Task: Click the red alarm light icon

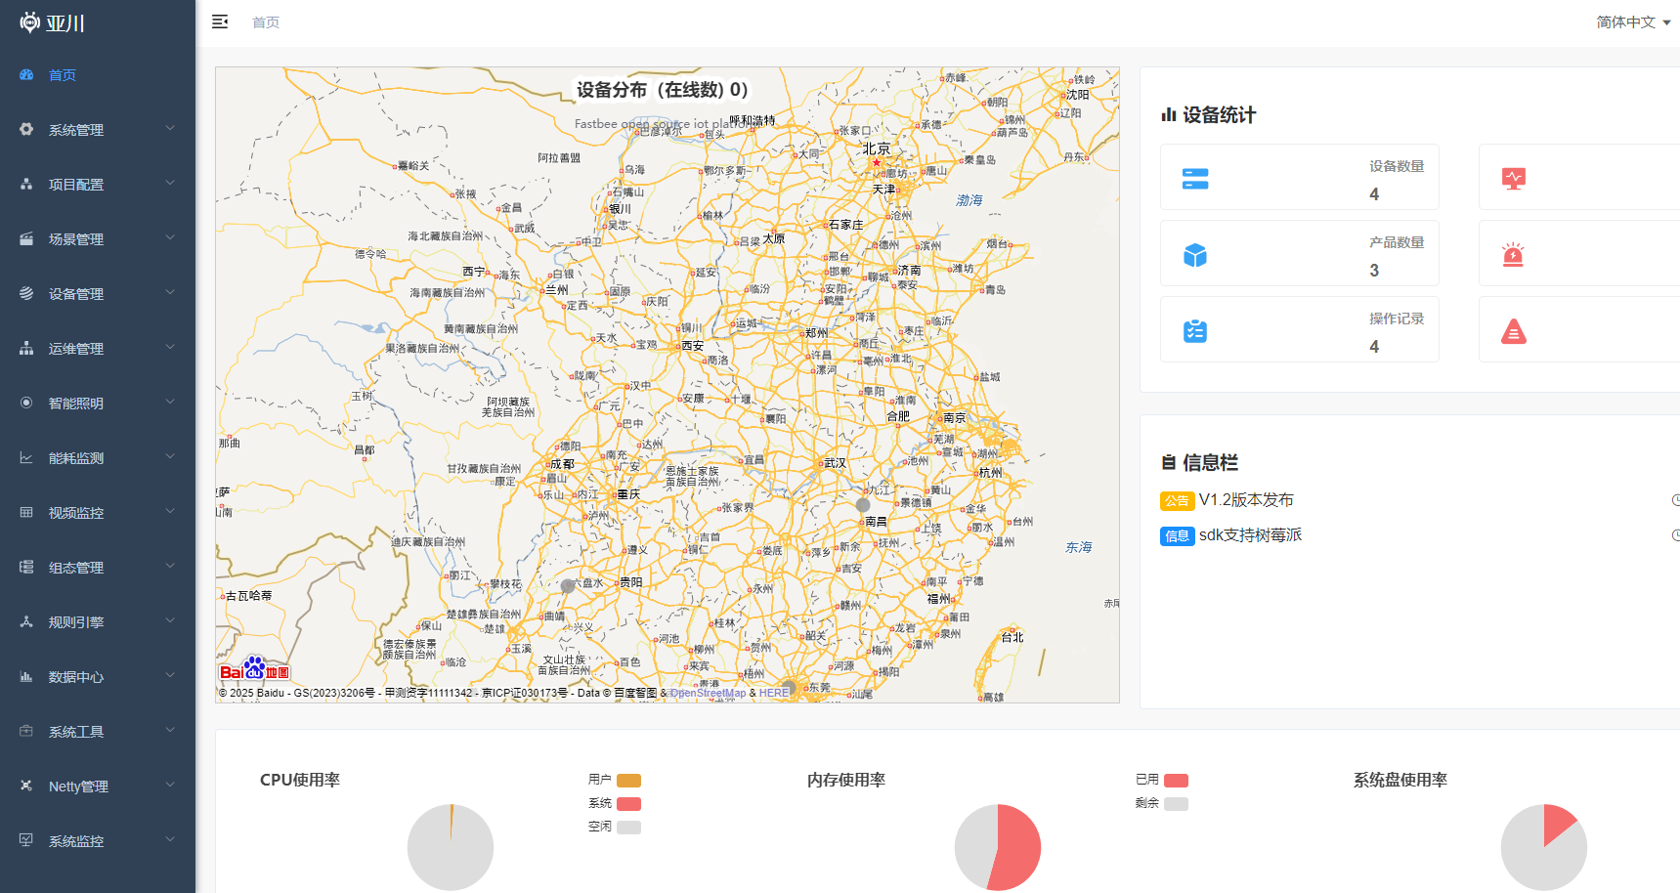Action: (1514, 254)
